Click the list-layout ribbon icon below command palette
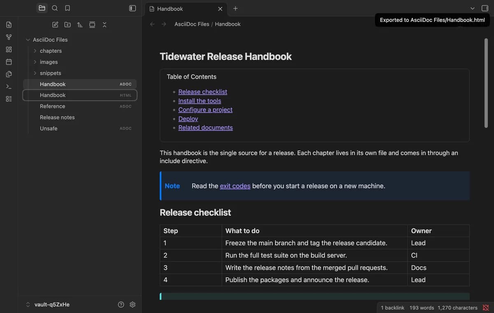Screen dimensions: 494x313 [x=9, y=99]
